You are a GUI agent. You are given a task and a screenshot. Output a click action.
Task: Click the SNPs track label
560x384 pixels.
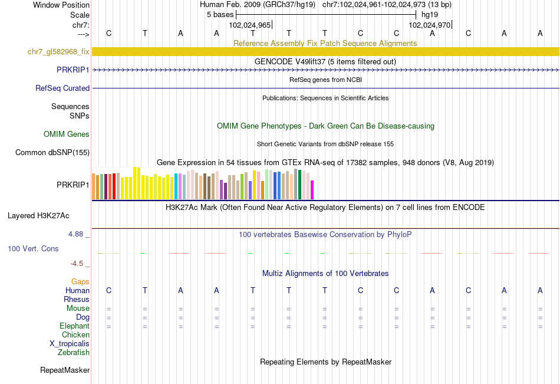[x=80, y=116]
